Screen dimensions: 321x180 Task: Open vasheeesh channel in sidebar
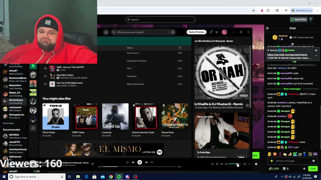coord(15,109)
